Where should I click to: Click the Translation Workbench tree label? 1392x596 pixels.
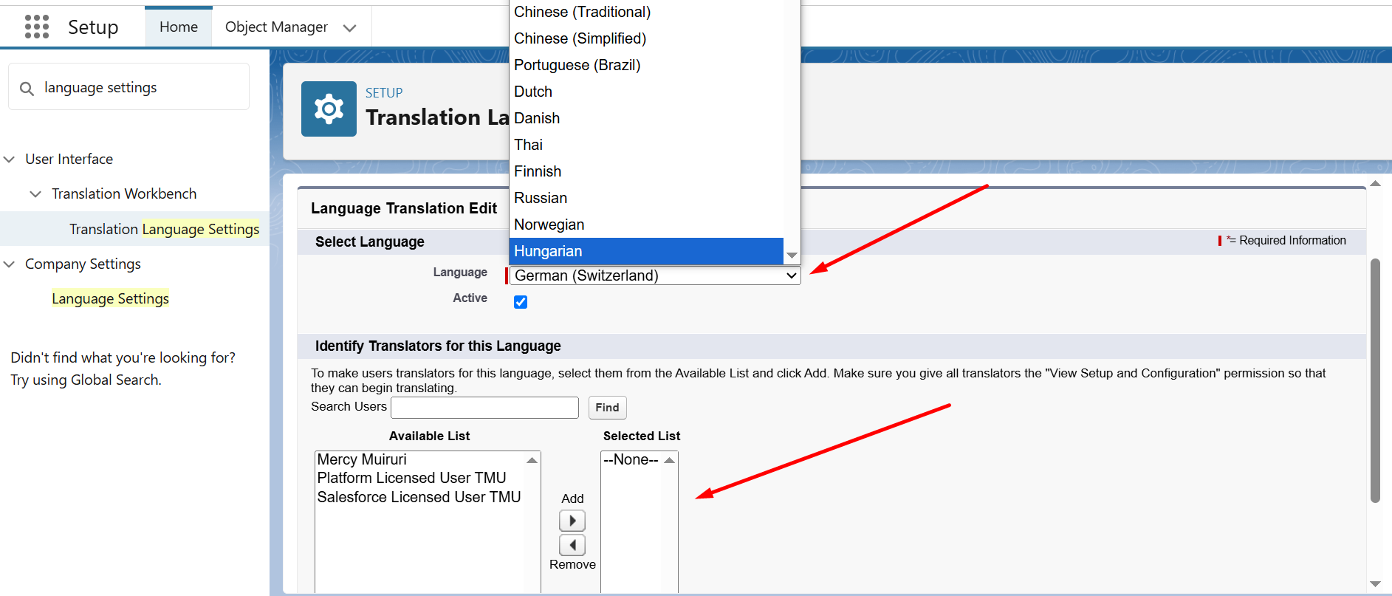124,193
